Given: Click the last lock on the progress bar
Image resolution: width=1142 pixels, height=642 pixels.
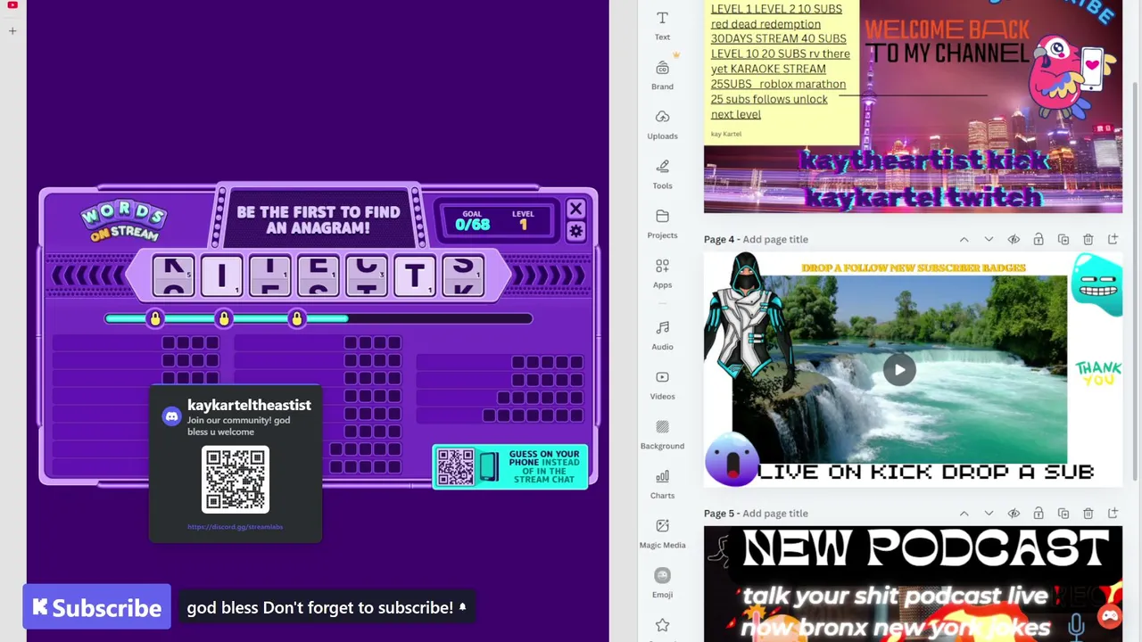Looking at the screenshot, I should click(x=296, y=318).
